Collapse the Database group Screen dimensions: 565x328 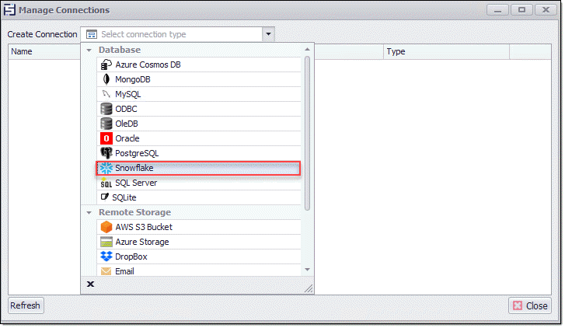[89, 50]
